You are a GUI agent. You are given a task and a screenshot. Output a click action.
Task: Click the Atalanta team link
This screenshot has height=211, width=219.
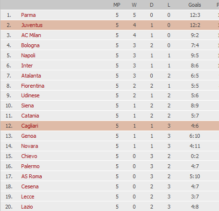31,76
